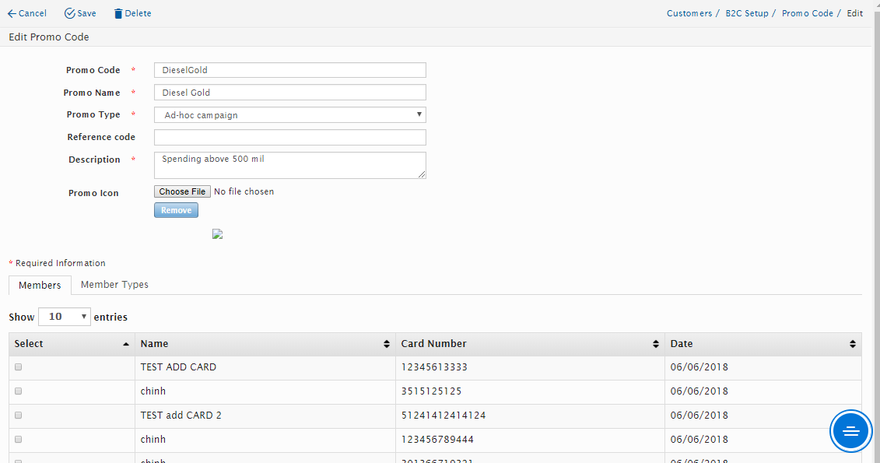
Task: Sort table by Name column arrows
Action: click(387, 344)
